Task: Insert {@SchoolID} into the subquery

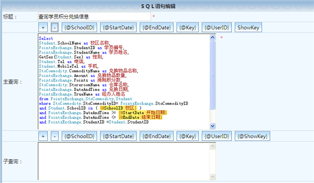Action: [x=79, y=136]
